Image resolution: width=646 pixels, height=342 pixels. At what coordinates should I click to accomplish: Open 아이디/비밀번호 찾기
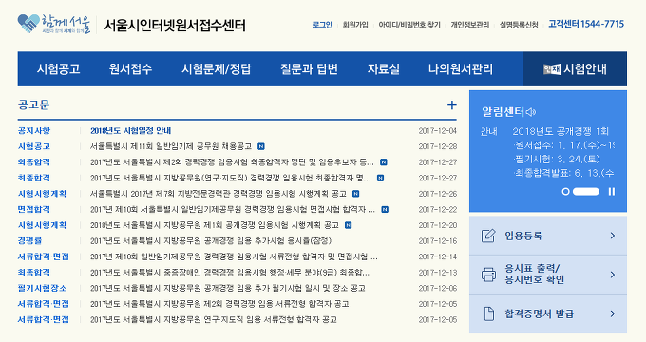click(x=409, y=25)
